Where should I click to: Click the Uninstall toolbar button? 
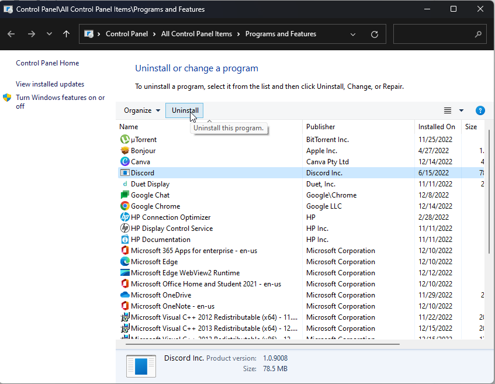pos(185,110)
